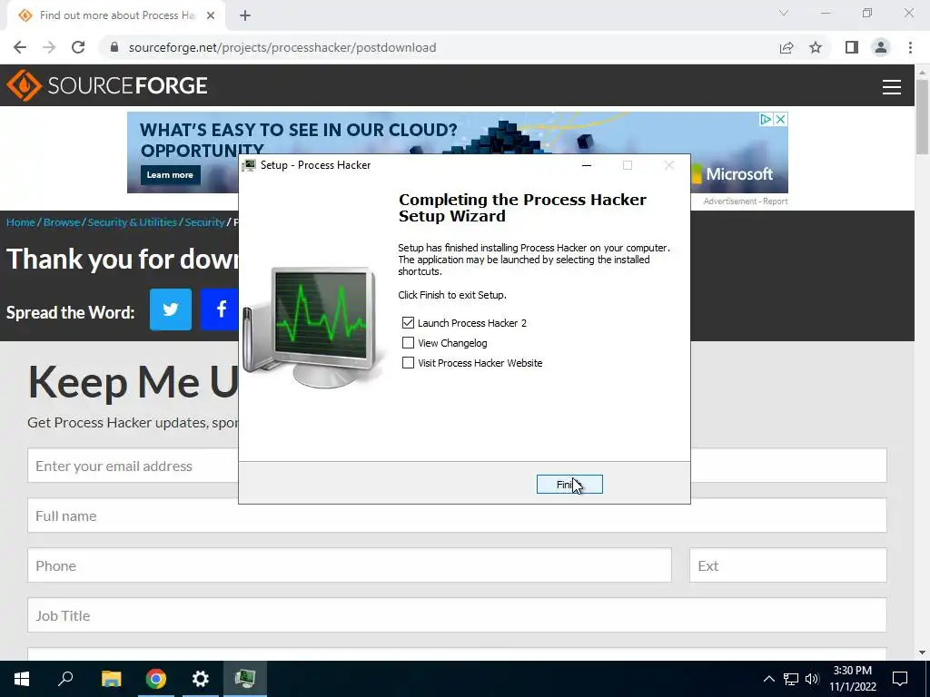Open taskbar search
Image resolution: width=930 pixels, height=697 pixels.
[65, 679]
